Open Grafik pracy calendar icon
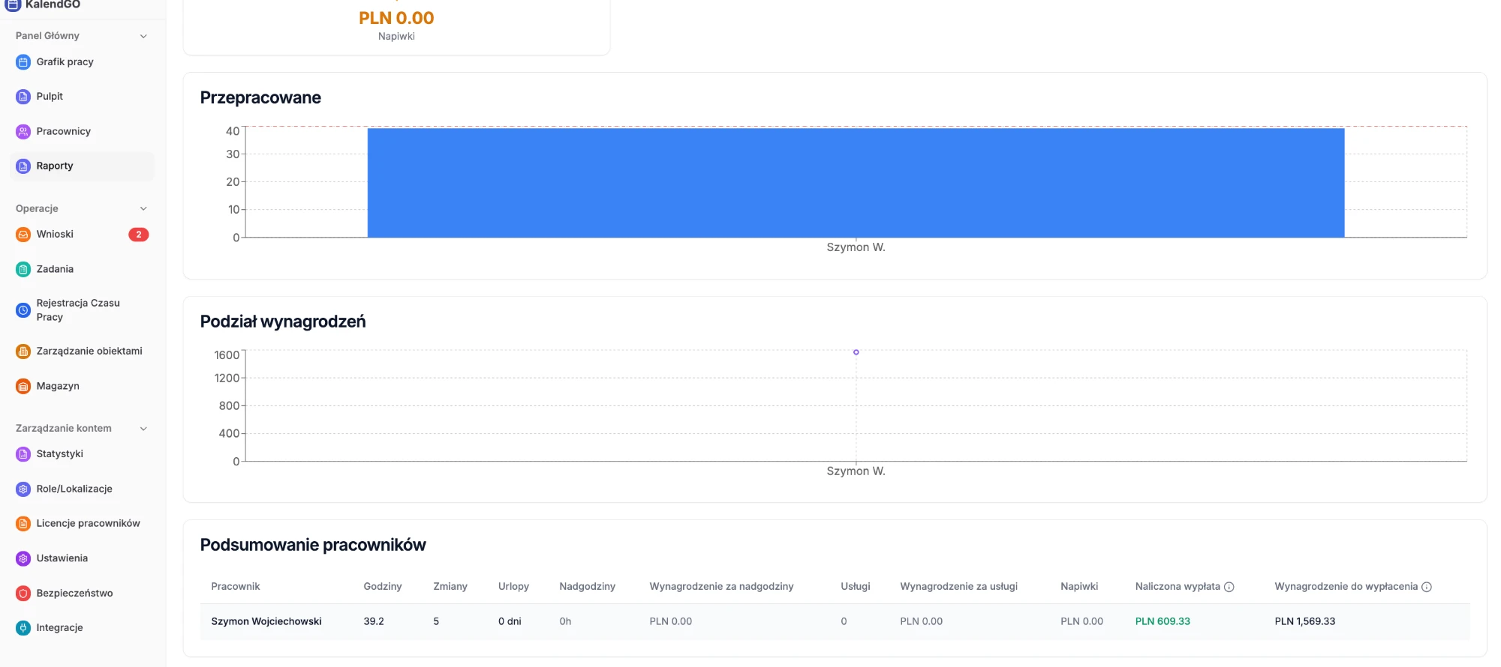 point(23,62)
